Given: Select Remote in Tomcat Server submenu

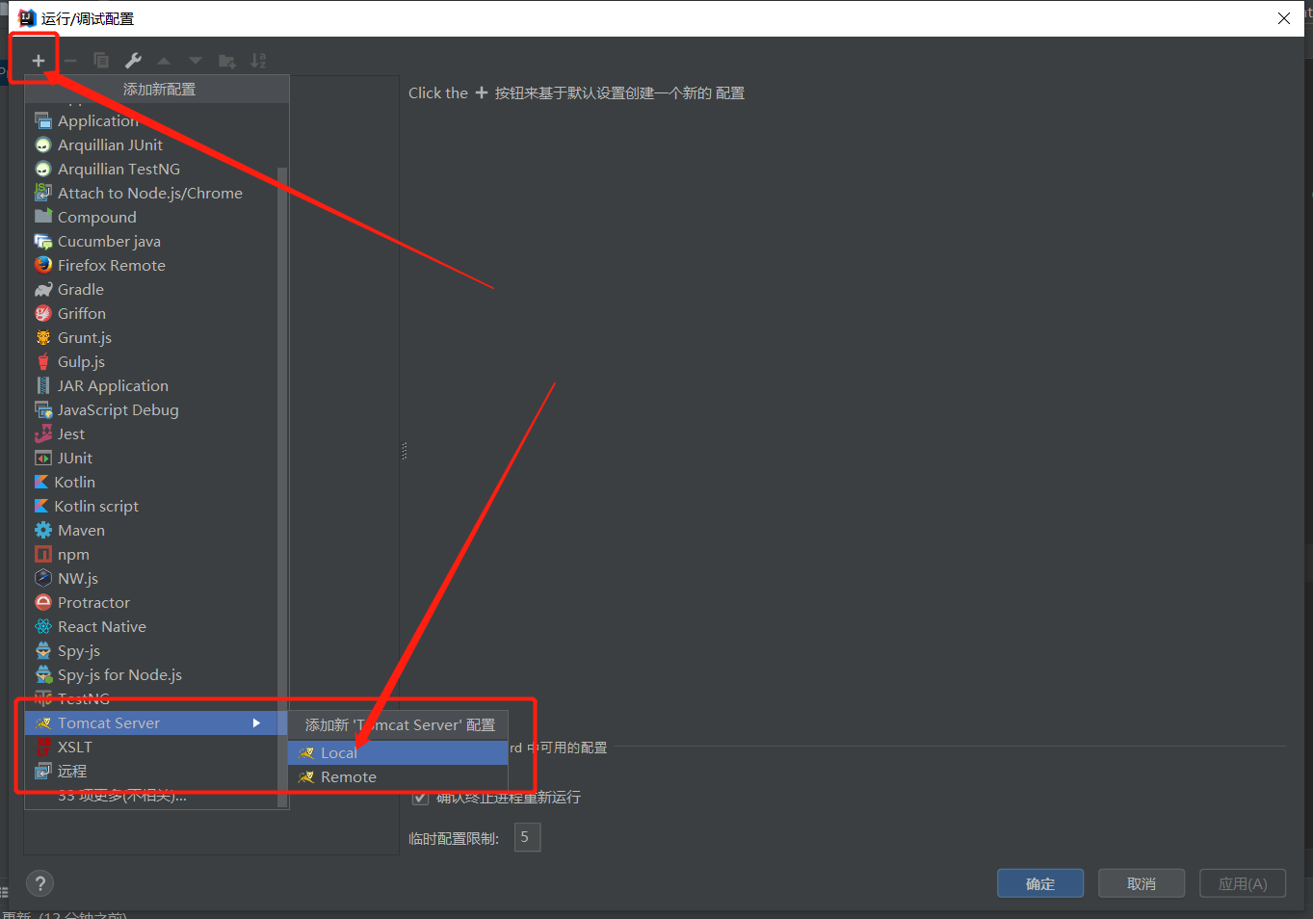Looking at the screenshot, I should point(349,777).
